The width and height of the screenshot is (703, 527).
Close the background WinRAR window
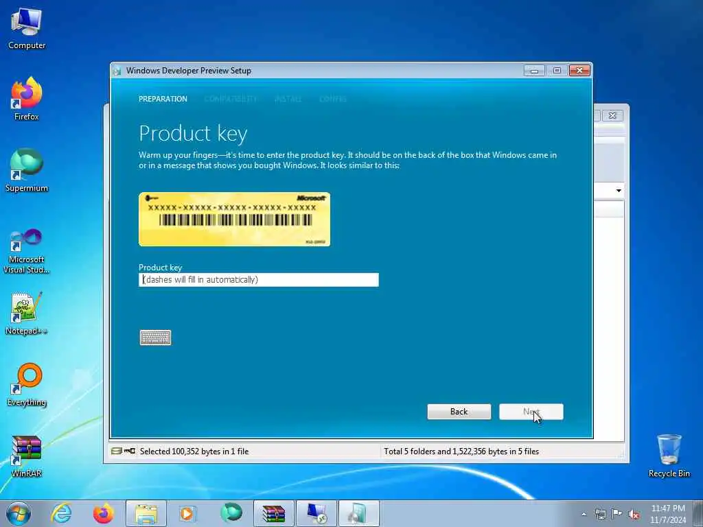pyautogui.click(x=612, y=115)
